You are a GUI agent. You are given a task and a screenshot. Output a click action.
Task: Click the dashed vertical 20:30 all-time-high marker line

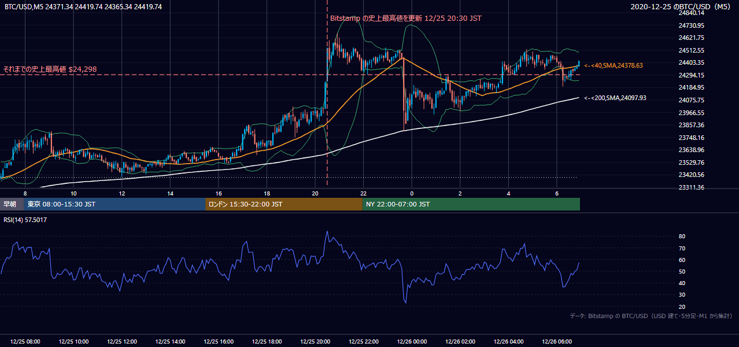pyautogui.click(x=327, y=93)
